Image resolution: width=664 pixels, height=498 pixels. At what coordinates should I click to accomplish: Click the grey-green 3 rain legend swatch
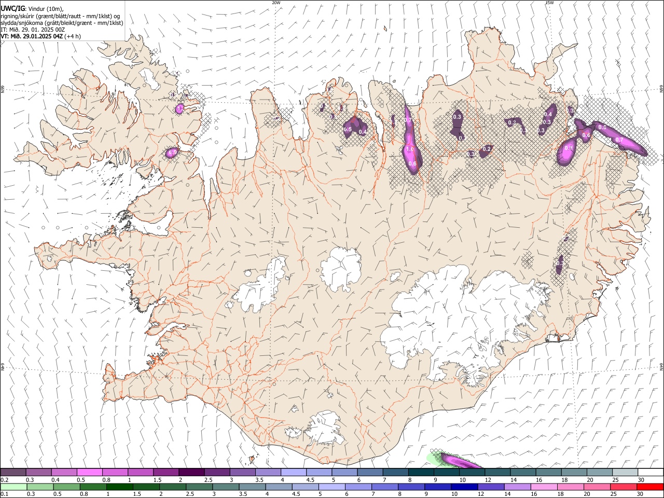pos(225,487)
